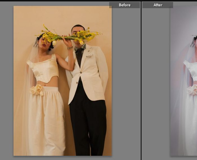Click the Before label
This screenshot has height=160, width=197.
pos(124,5)
